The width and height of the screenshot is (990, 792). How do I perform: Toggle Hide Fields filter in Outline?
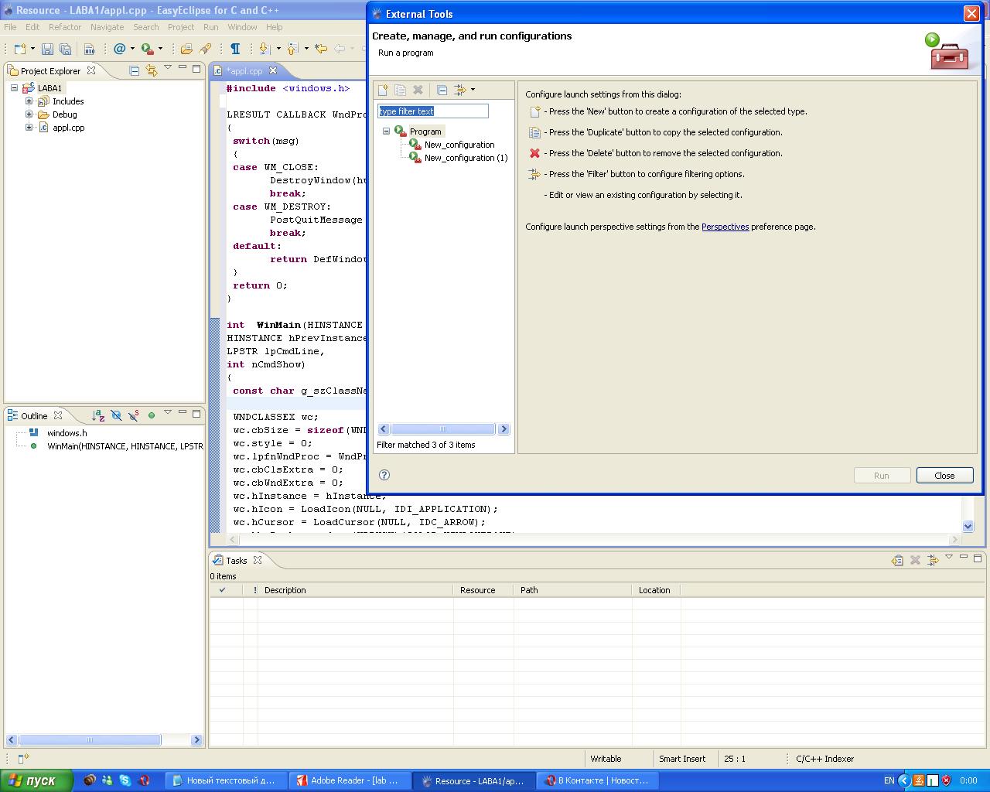tap(116, 415)
